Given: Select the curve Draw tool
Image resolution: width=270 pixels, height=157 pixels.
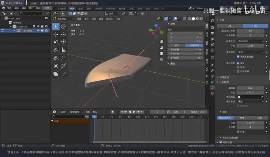Looking at the screenshot, I should pyautogui.click(x=56, y=58).
